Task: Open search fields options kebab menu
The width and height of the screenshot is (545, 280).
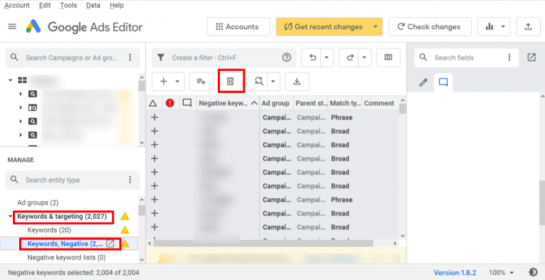Action: tap(510, 58)
